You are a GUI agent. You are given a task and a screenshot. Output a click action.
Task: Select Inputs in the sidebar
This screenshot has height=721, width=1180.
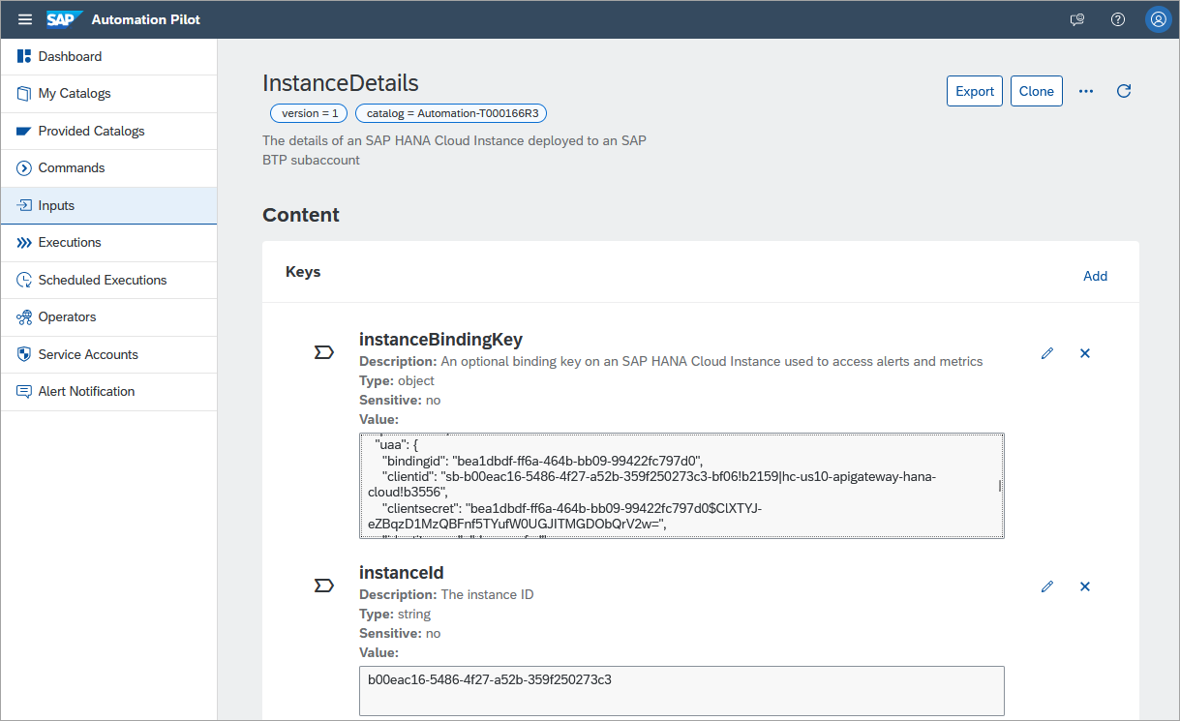point(108,205)
